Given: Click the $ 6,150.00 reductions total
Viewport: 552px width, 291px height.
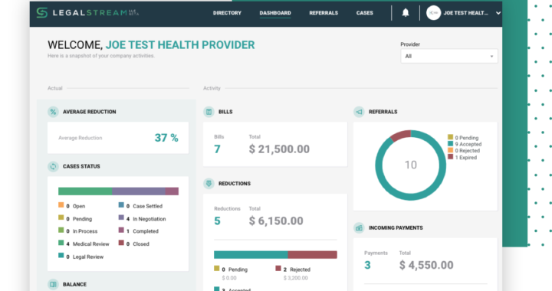Looking at the screenshot, I should click(276, 221).
